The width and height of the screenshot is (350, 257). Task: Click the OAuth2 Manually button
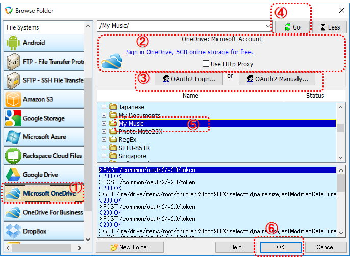pos(277,79)
